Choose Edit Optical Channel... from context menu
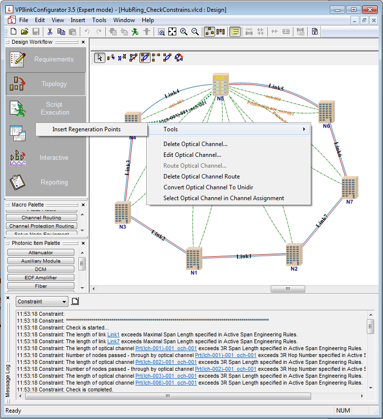 tap(229, 155)
